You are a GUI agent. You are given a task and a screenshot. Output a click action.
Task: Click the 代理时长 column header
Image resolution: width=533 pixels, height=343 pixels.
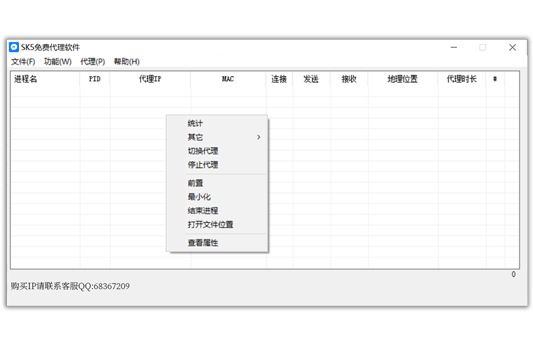tap(461, 79)
